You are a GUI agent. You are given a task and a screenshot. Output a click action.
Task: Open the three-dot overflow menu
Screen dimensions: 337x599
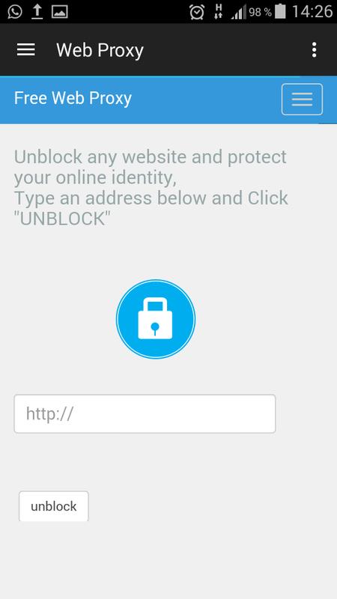pos(314,49)
